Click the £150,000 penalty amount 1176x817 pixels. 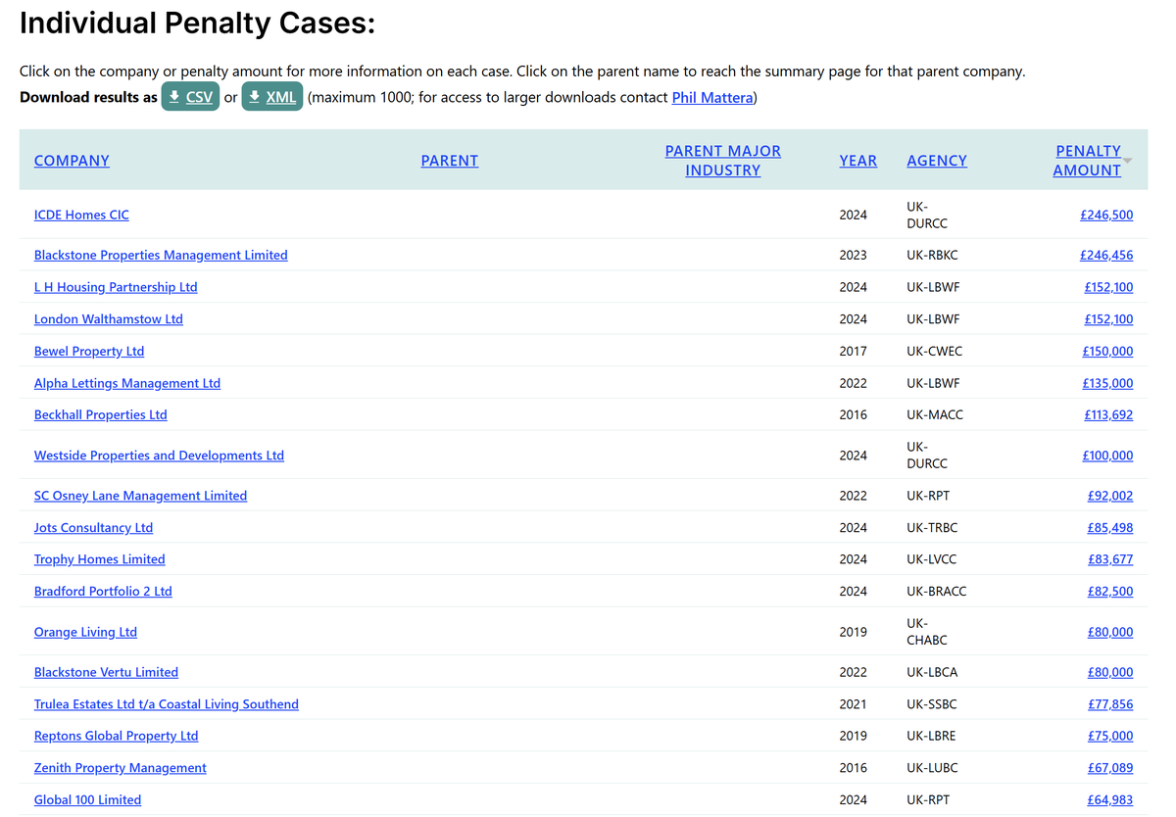coord(1107,351)
